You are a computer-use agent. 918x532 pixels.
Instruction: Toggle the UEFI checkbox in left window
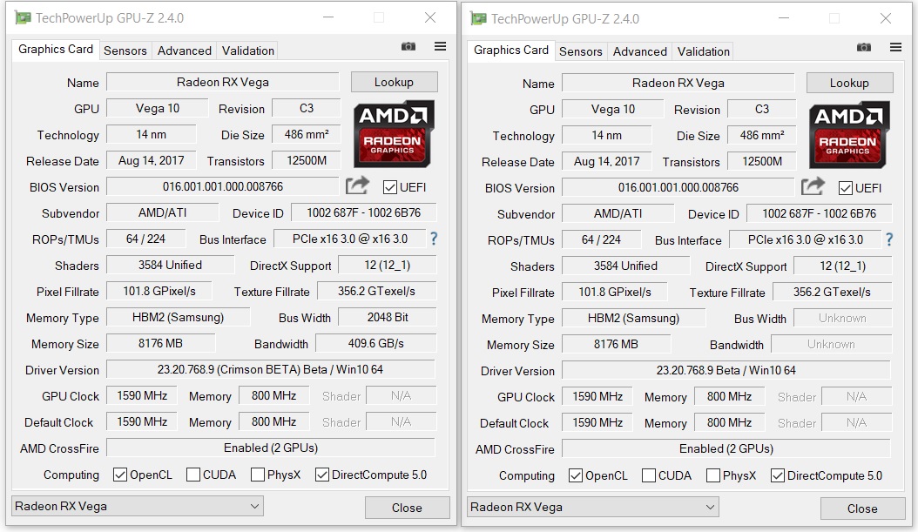(x=390, y=187)
